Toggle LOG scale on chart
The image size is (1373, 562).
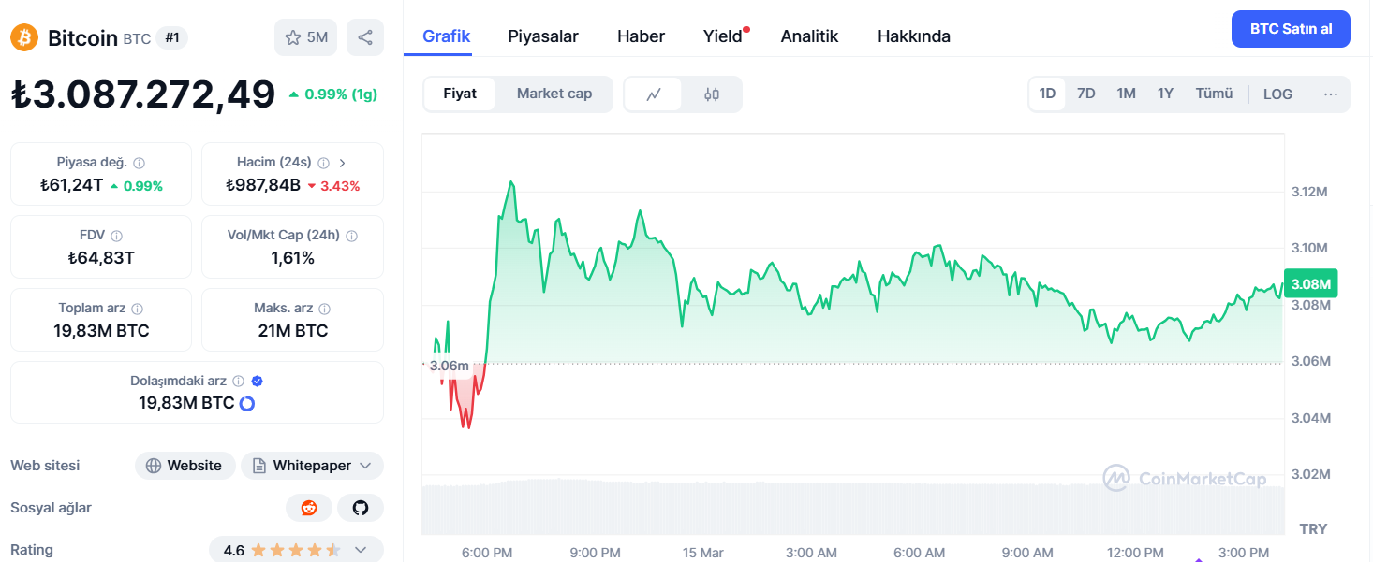(x=1277, y=94)
